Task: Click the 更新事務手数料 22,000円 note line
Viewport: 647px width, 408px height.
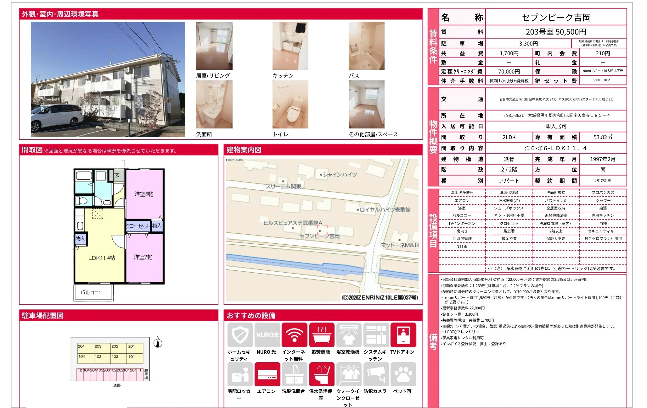Action: point(463,308)
